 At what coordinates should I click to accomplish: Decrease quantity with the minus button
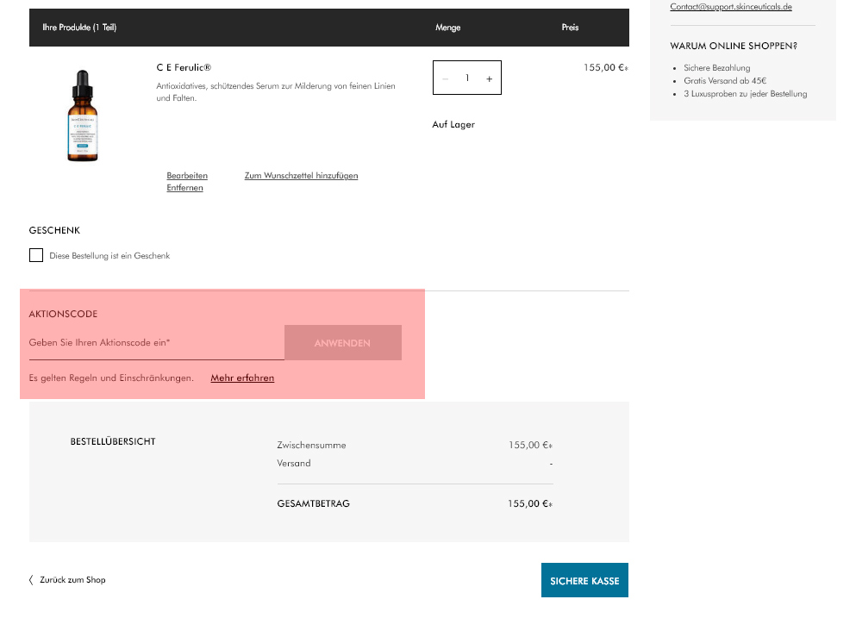pos(446,79)
